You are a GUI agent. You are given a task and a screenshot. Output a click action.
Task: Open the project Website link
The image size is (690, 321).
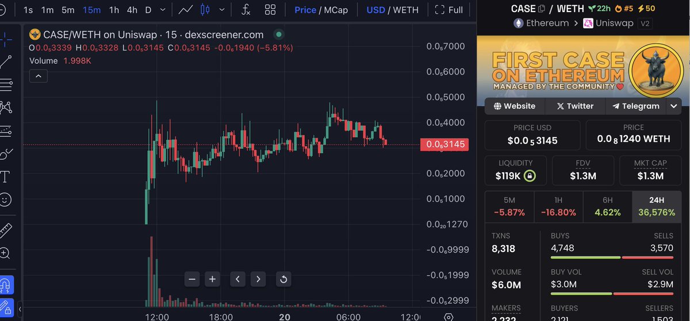513,106
